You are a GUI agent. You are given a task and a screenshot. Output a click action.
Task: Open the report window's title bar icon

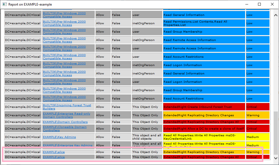pos(5,4)
